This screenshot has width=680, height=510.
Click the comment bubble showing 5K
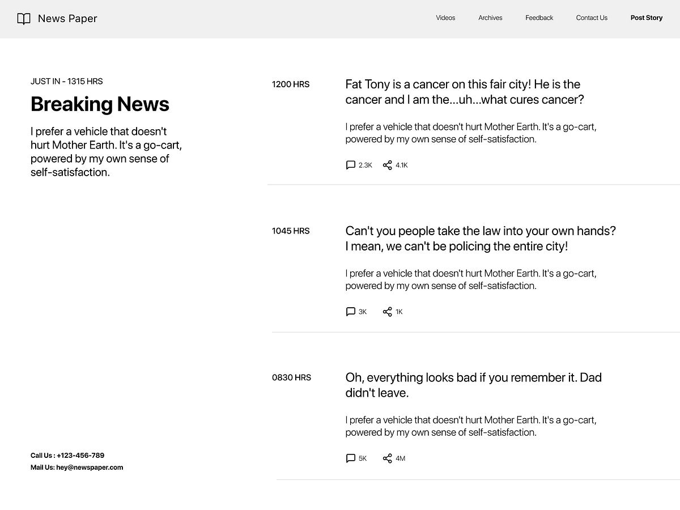(x=351, y=458)
